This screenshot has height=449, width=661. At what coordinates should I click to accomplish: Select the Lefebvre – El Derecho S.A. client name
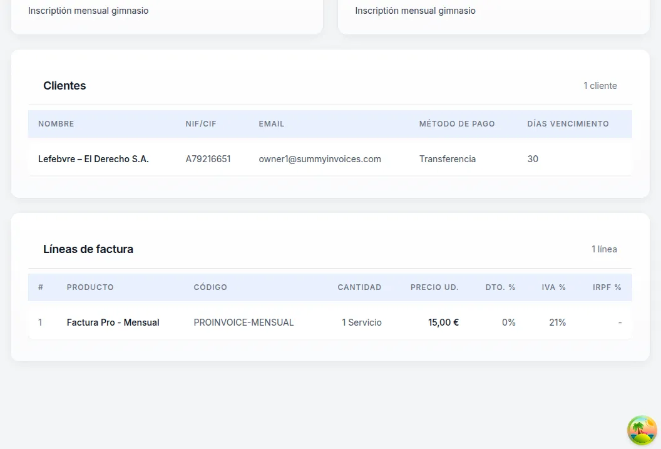[x=93, y=159]
